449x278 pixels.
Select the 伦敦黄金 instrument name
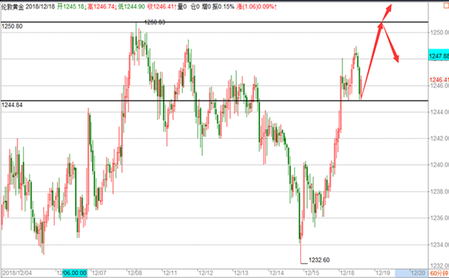[12, 7]
